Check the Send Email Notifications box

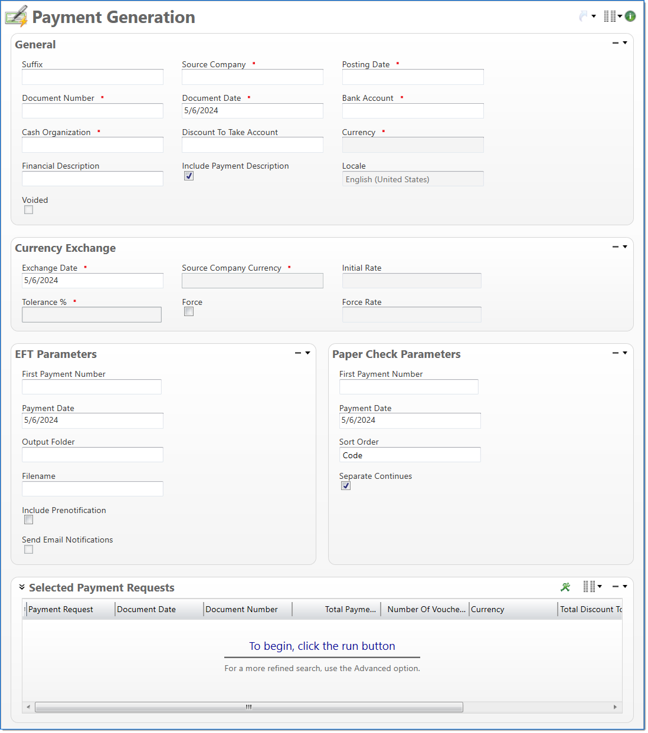pos(28,550)
